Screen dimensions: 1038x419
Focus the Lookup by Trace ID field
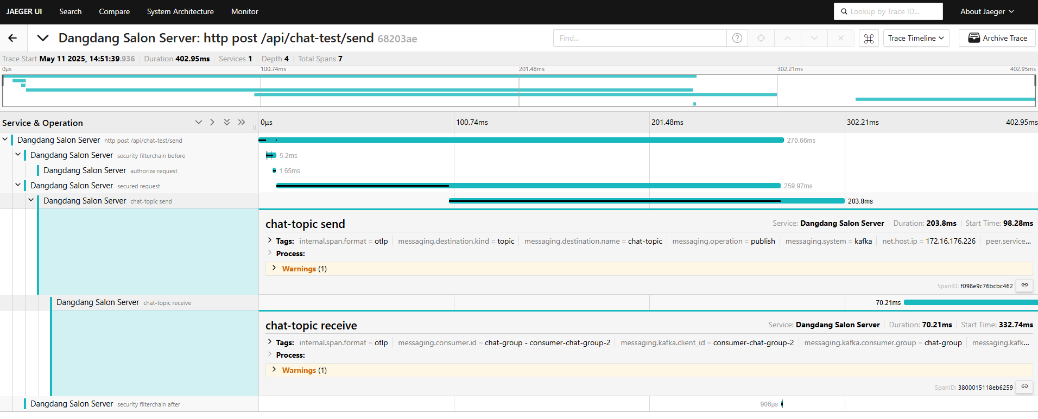click(888, 11)
